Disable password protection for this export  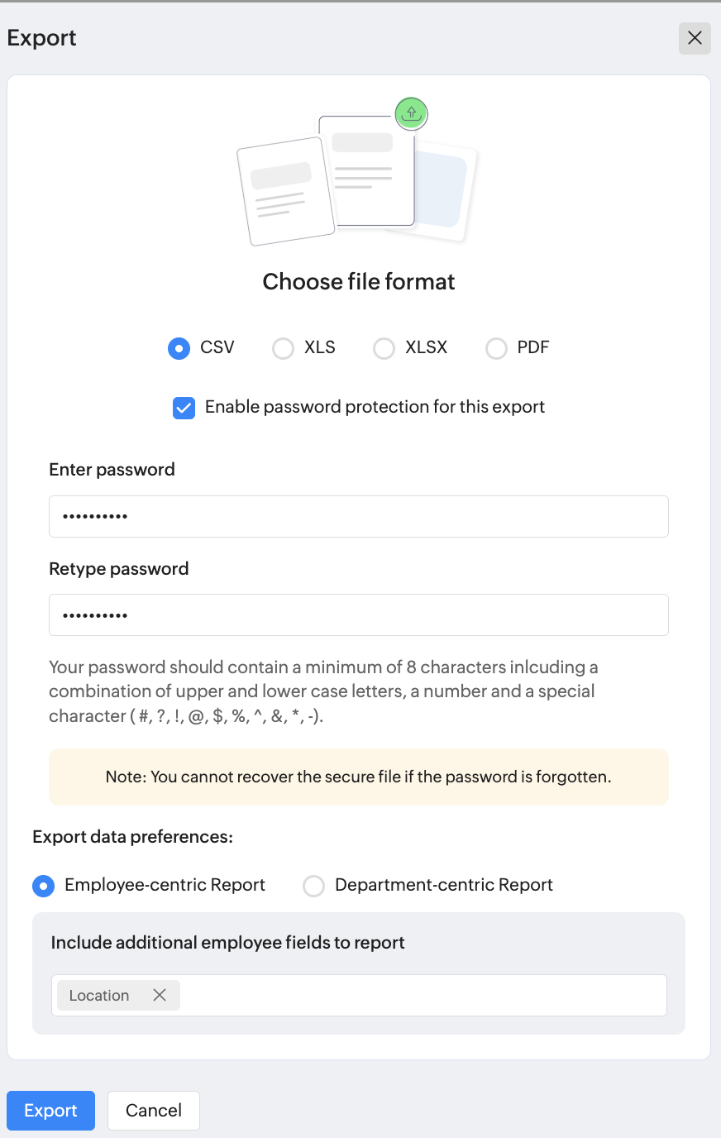[x=184, y=408]
